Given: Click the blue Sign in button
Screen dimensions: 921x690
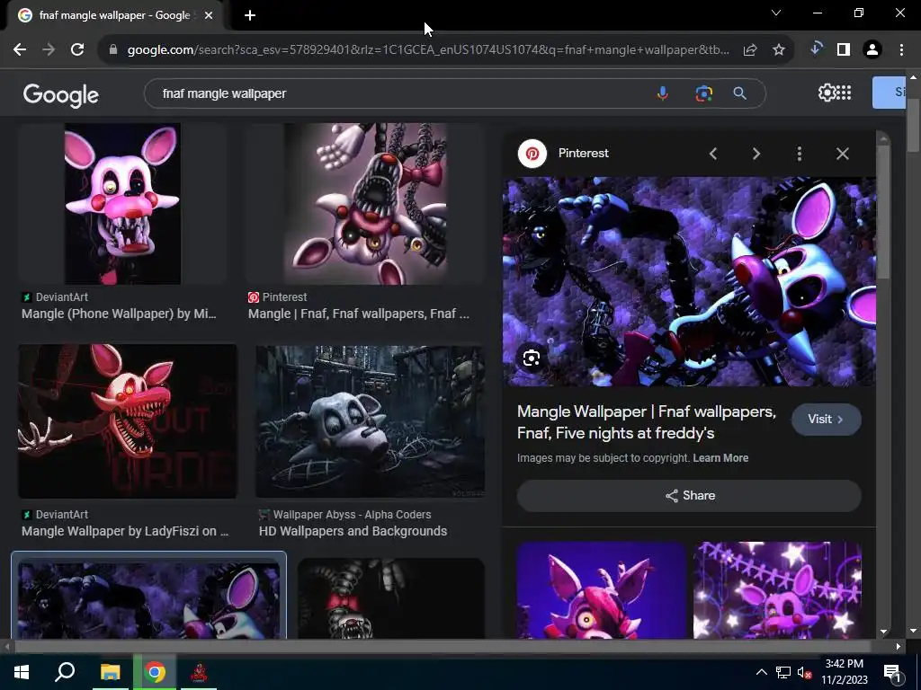Looking at the screenshot, I should 889,93.
